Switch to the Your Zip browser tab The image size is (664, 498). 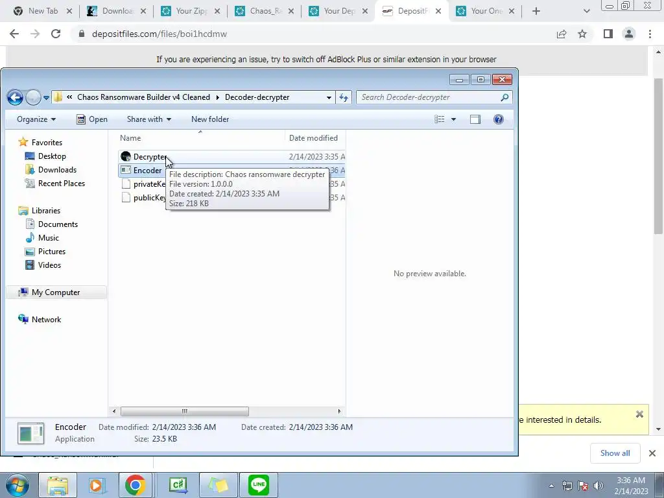(x=191, y=11)
